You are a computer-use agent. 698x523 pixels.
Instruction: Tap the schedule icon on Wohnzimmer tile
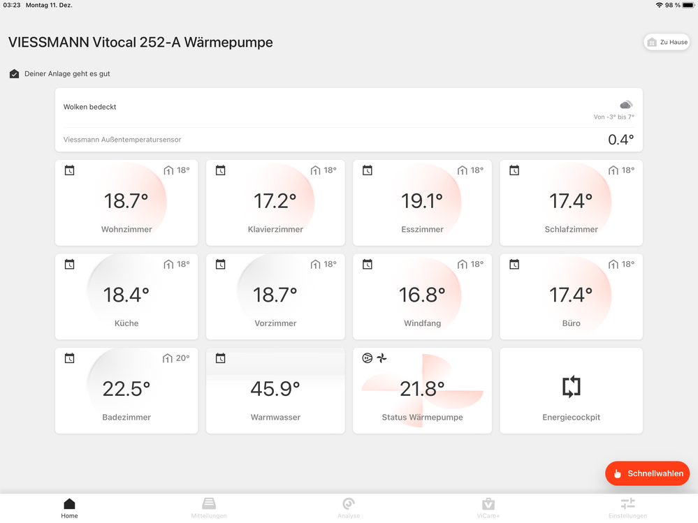69,170
